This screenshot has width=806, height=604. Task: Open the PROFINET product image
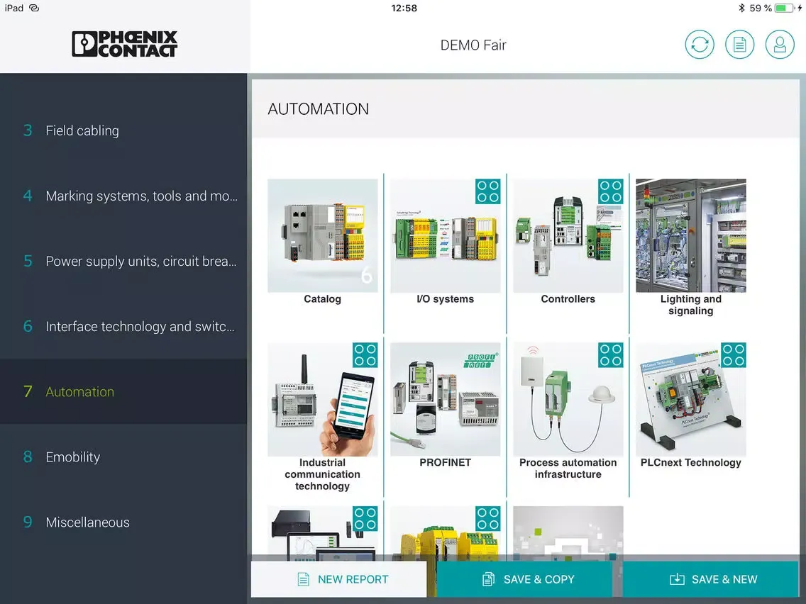click(445, 400)
